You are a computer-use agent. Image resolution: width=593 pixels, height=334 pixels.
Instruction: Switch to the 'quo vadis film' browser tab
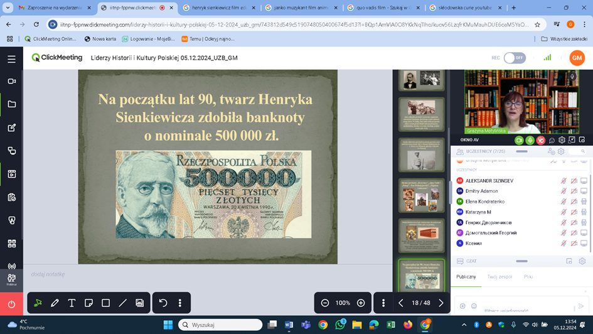point(383,8)
